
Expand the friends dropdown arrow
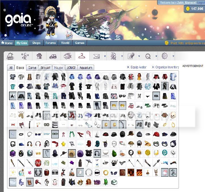pos(122,56)
